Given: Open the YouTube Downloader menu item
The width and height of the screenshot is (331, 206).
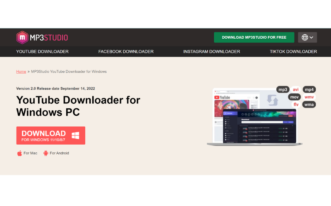Looking at the screenshot, I should (x=42, y=51).
